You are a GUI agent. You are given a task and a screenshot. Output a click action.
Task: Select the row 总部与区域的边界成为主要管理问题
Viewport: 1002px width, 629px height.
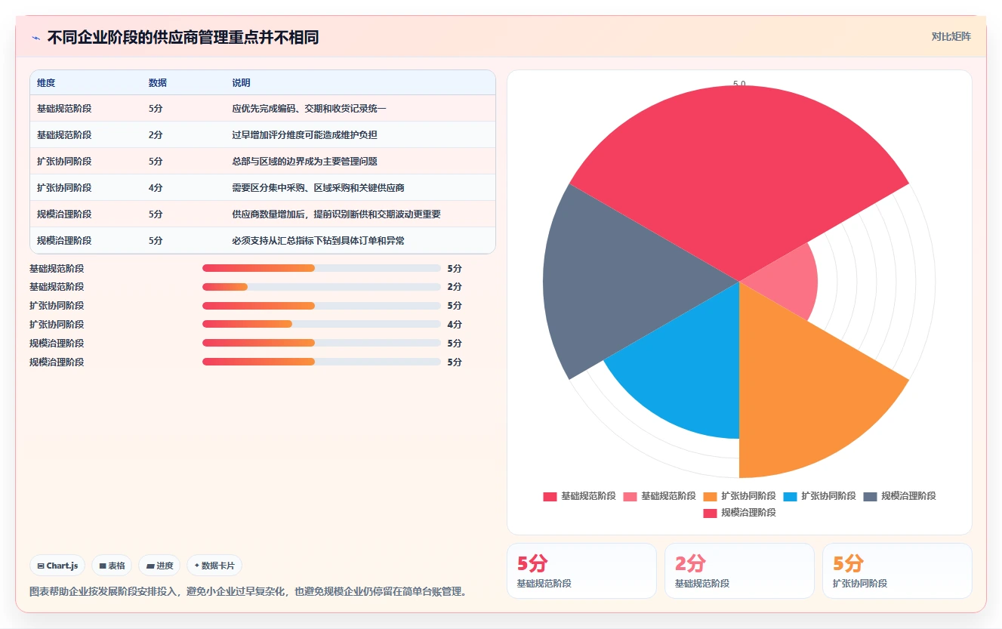pos(263,162)
